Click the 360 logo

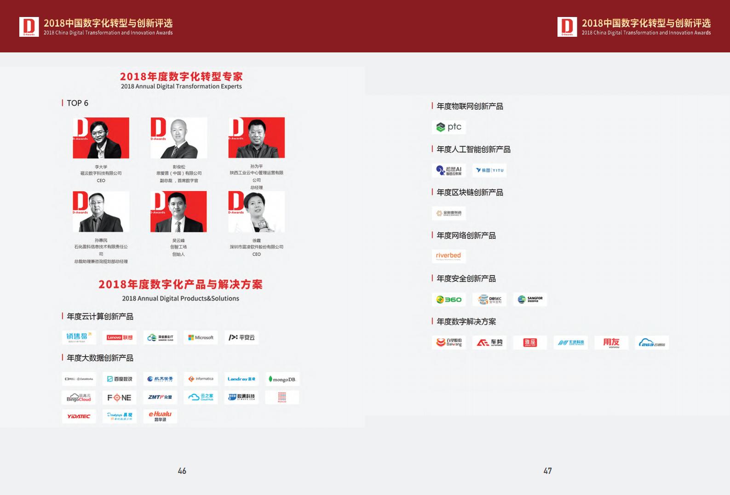coord(449,300)
